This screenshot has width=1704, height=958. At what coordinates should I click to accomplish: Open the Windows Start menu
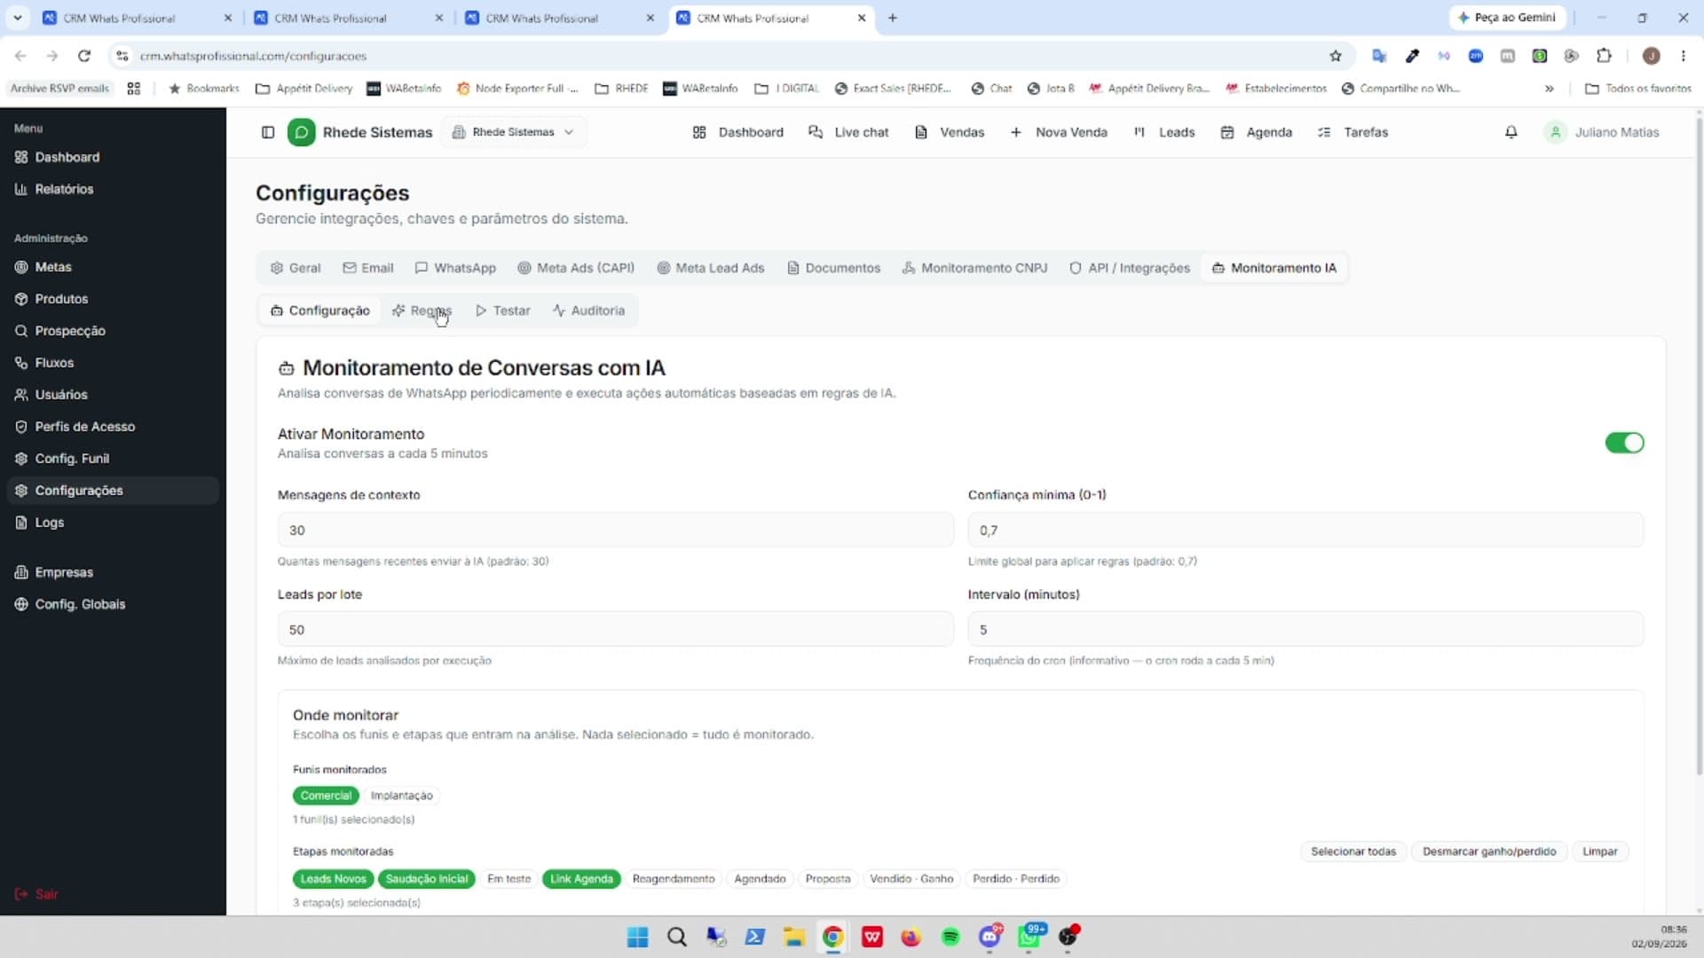(x=637, y=937)
